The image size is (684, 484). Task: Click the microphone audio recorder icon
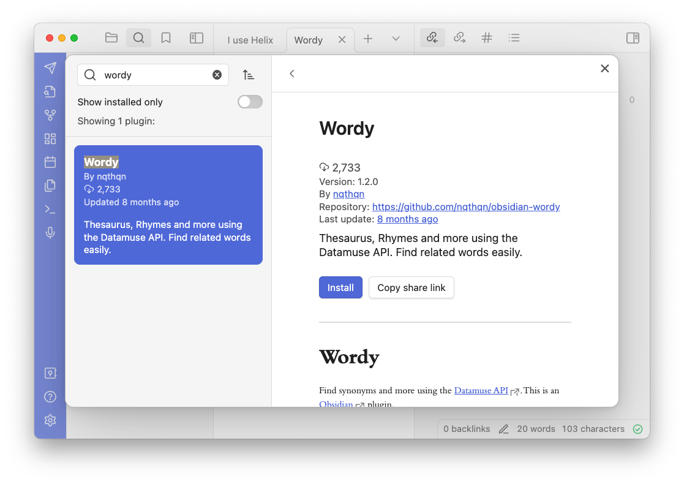[50, 233]
